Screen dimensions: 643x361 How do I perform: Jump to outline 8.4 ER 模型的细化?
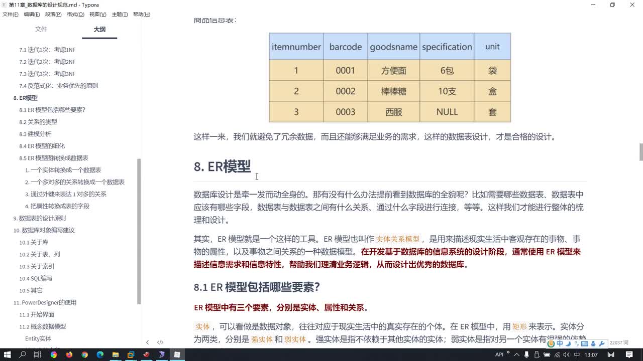coord(42,146)
